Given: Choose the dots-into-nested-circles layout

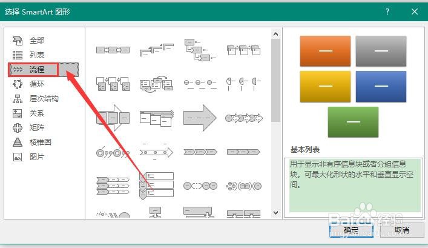Looking at the screenshot, I should (x=243, y=186).
